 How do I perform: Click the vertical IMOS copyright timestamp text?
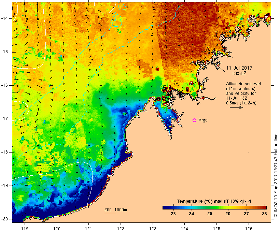click(x=276, y=175)
